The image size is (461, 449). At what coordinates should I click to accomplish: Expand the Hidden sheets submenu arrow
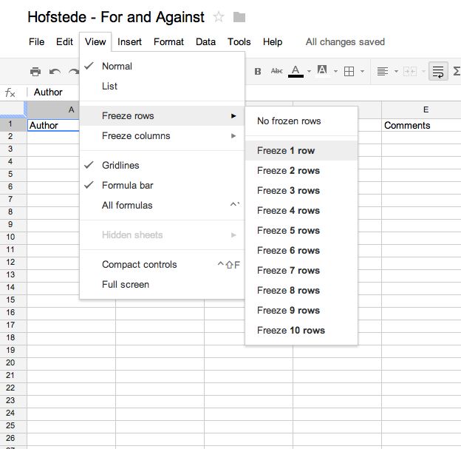pos(233,235)
